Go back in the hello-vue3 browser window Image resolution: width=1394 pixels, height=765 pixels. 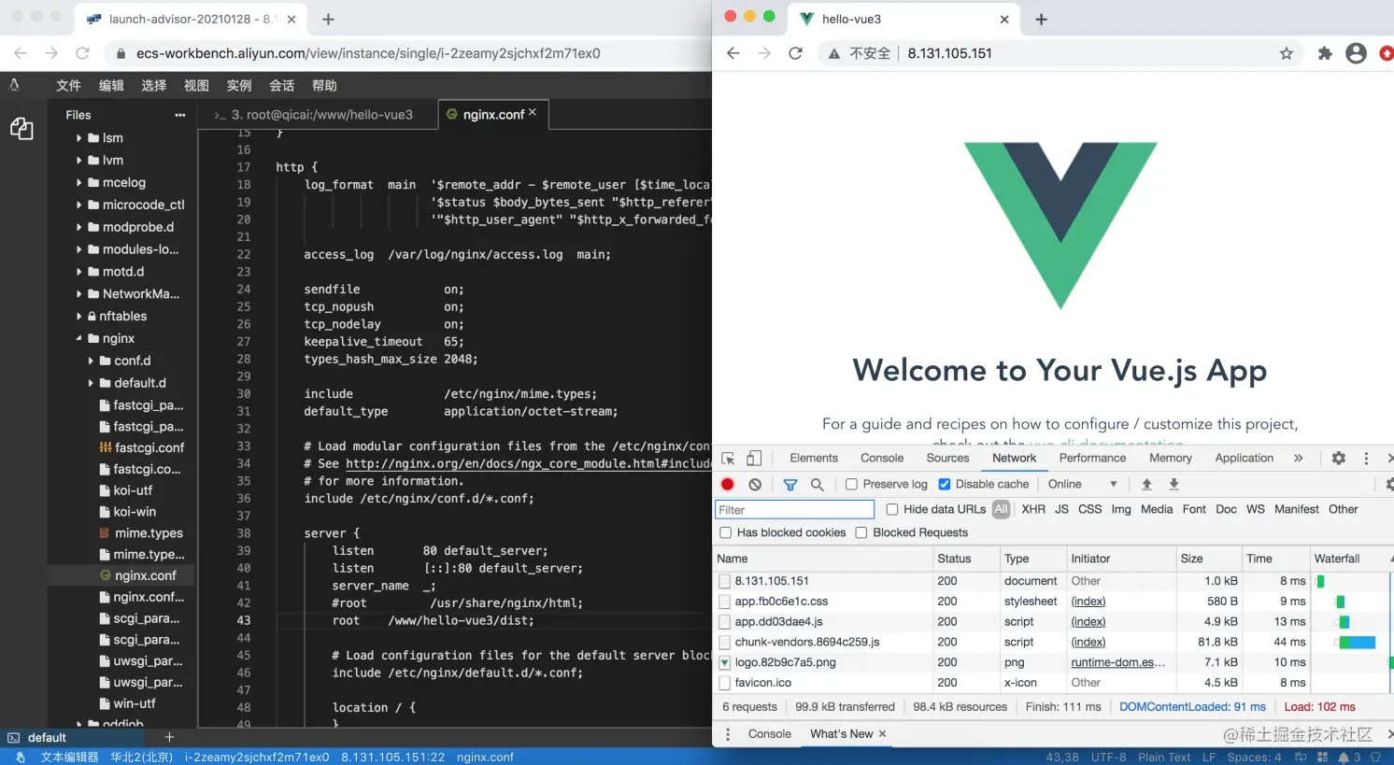733,53
